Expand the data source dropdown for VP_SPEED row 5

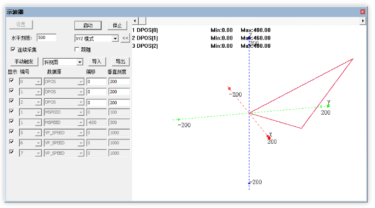(81, 133)
